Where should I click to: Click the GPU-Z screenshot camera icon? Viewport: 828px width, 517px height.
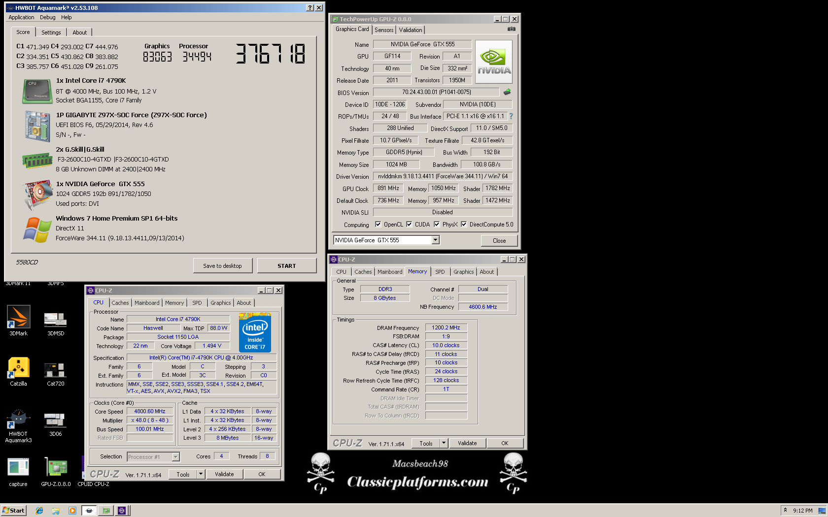tap(512, 29)
